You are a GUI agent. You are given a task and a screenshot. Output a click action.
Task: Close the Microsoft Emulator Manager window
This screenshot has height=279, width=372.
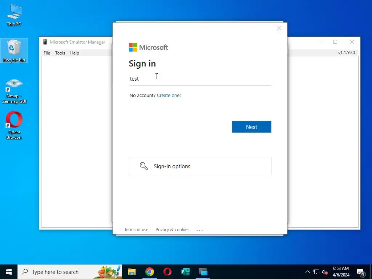352,42
